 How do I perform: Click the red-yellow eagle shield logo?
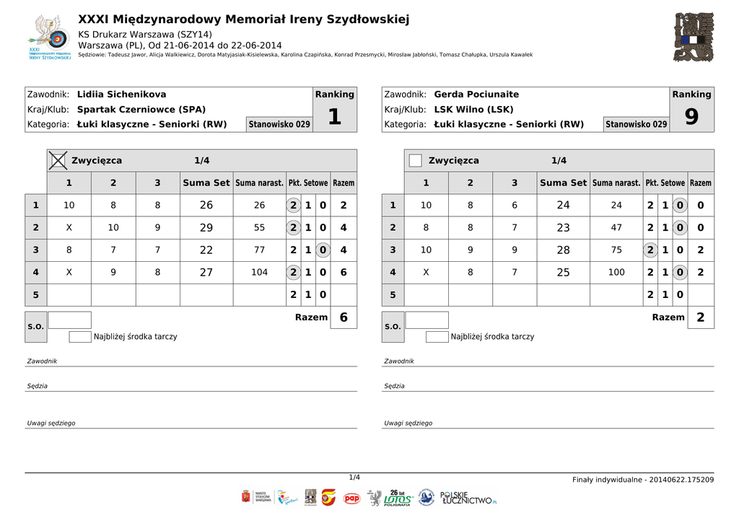(328, 498)
